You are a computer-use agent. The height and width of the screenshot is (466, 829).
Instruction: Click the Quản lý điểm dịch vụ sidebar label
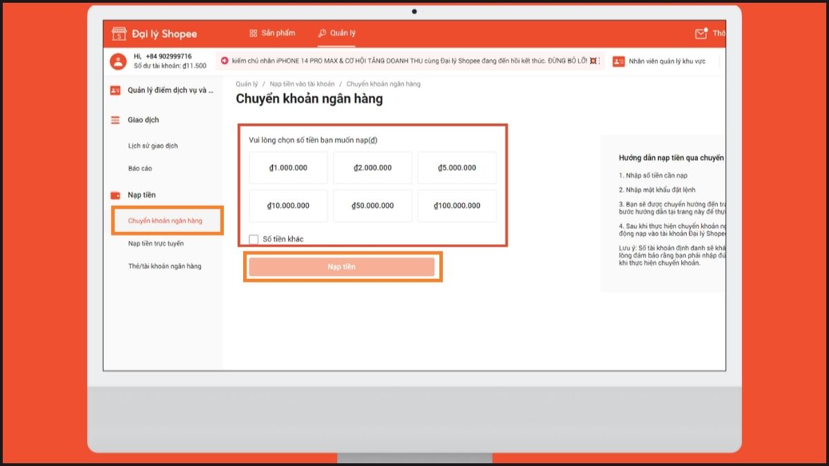pos(171,90)
